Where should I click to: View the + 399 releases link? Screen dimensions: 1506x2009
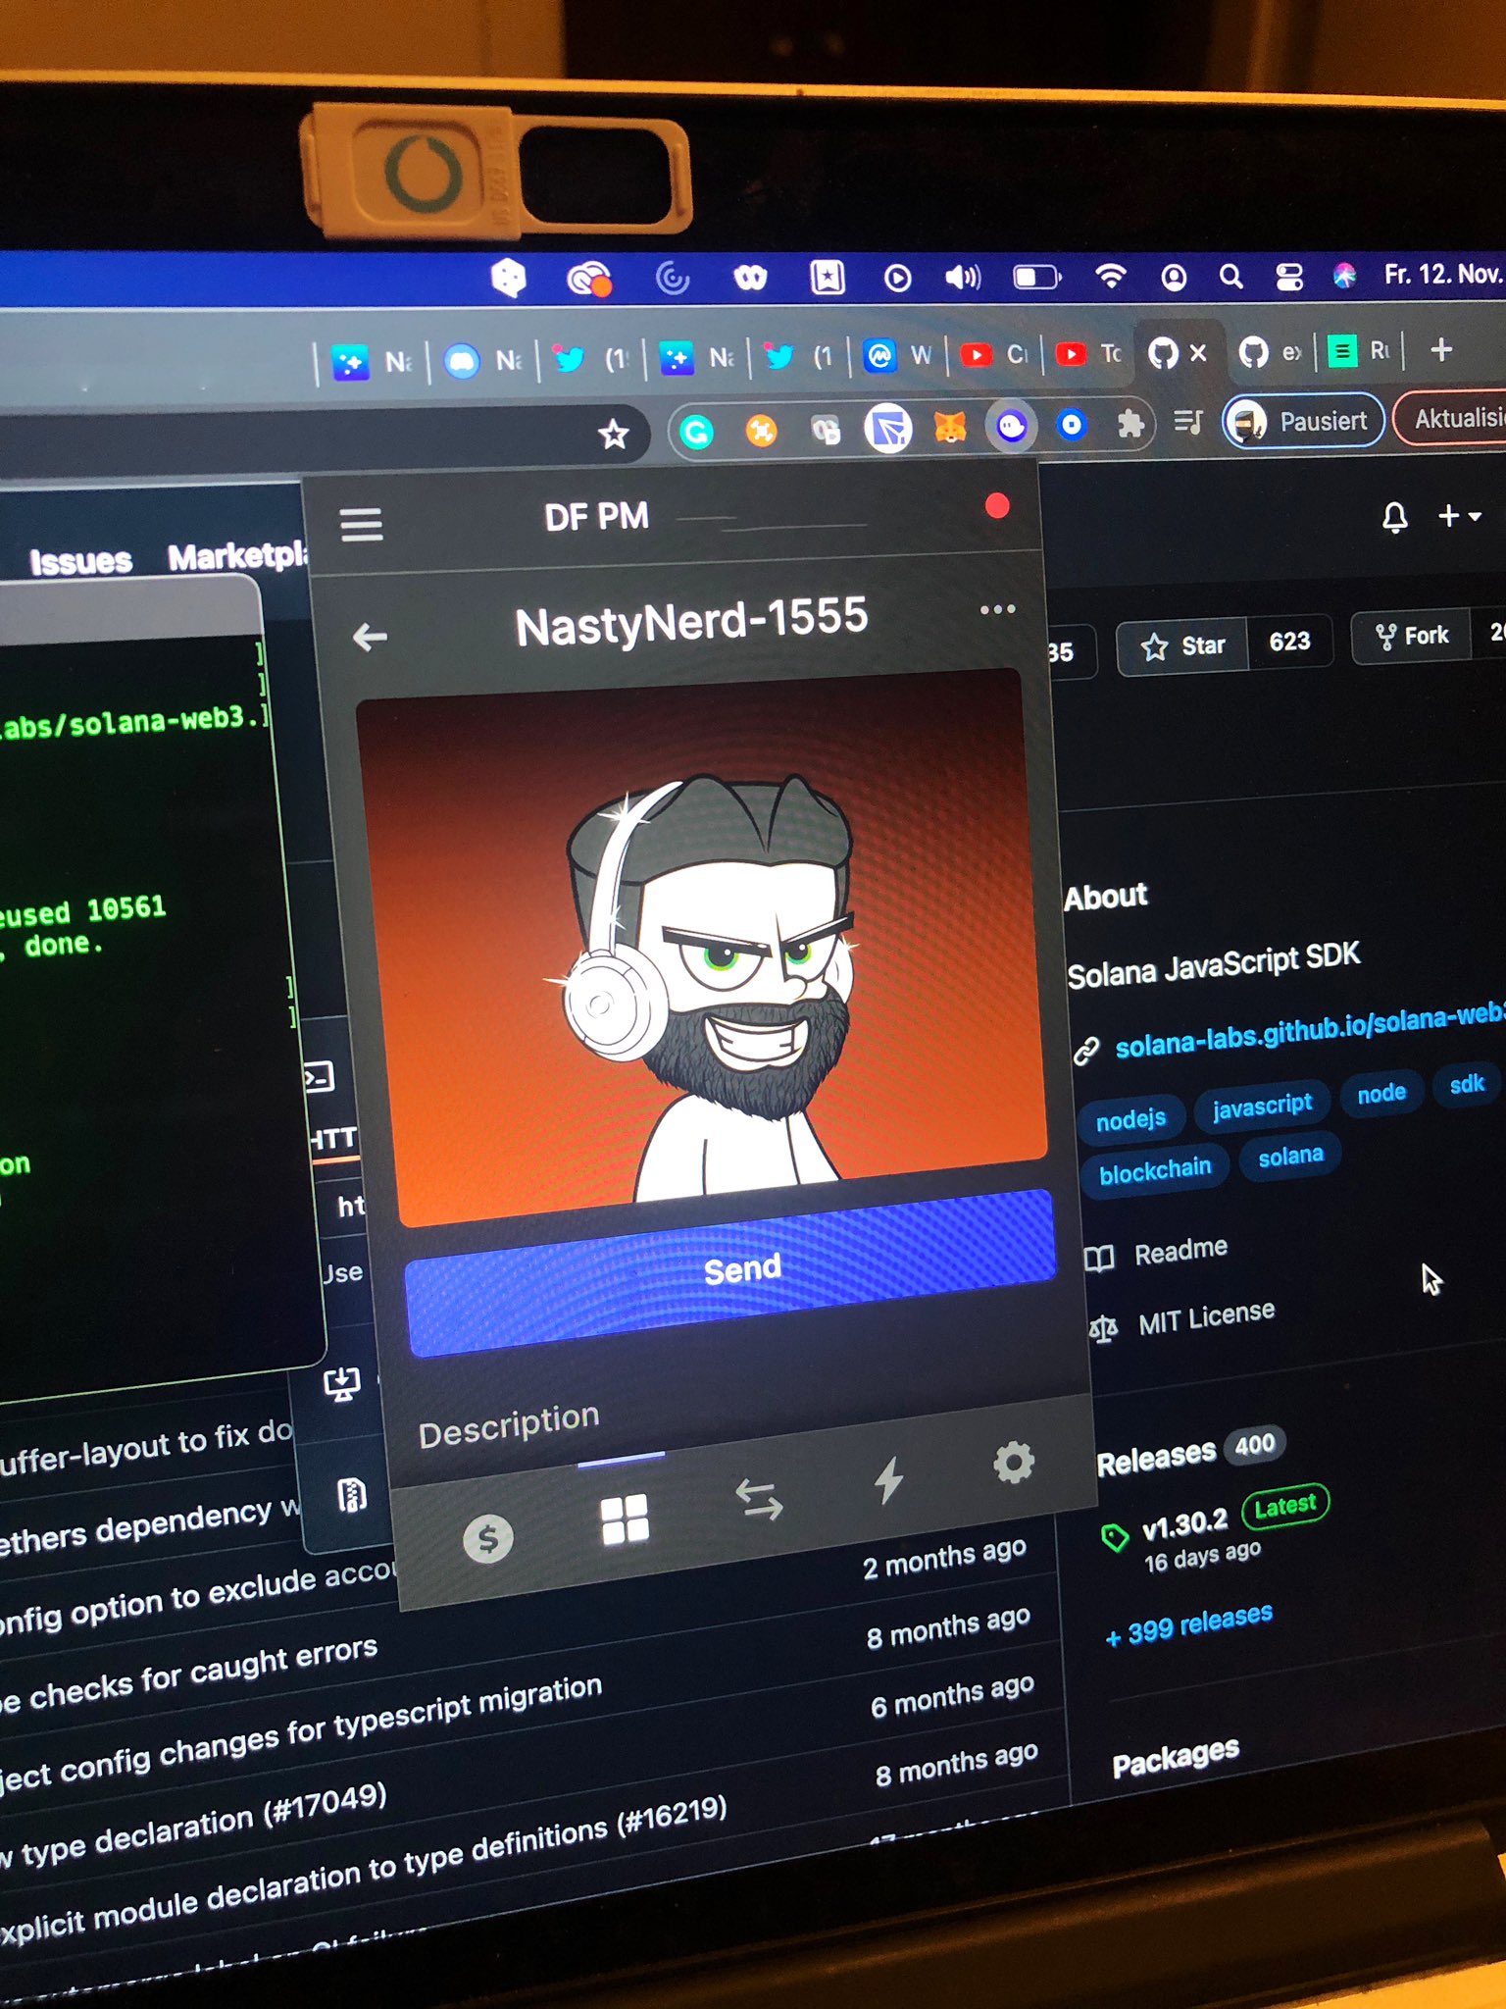tap(1188, 1624)
